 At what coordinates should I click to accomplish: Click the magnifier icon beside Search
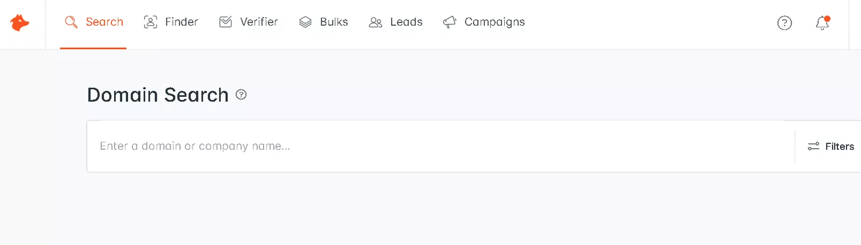coord(71,22)
